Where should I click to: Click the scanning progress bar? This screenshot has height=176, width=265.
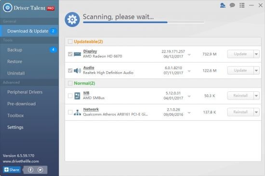(144, 22)
